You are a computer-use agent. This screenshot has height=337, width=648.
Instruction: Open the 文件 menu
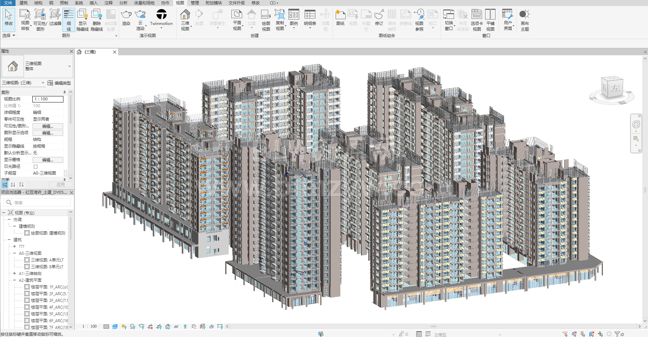(x=8, y=3)
